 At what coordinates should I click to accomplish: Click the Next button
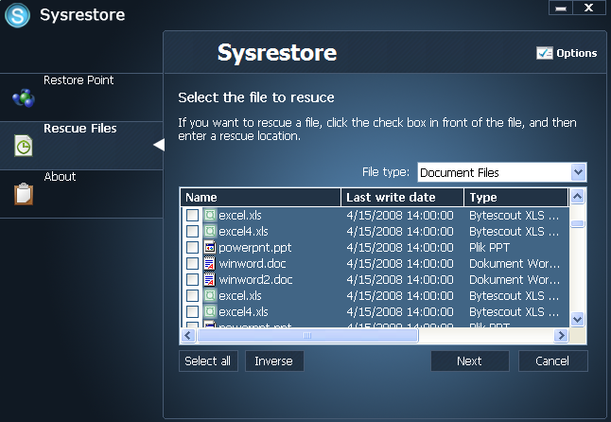(469, 361)
